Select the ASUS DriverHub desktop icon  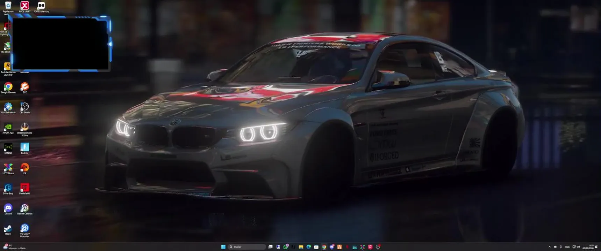8,108
